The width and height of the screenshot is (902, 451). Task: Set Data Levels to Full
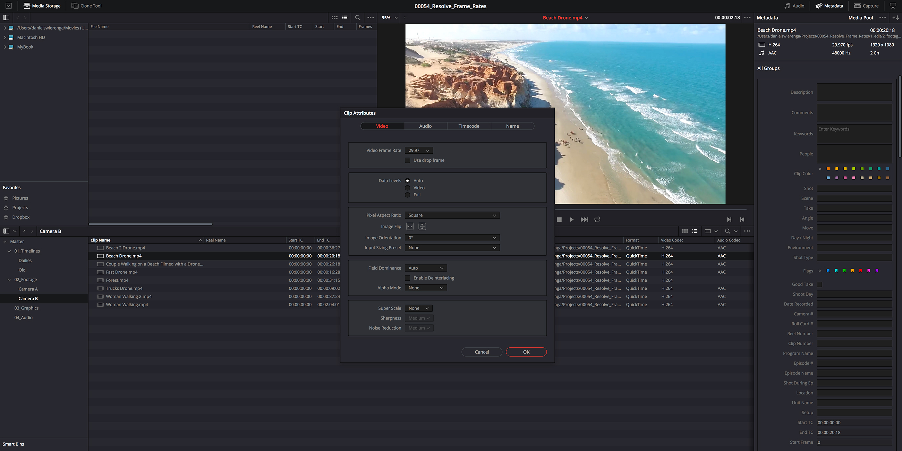(407, 195)
